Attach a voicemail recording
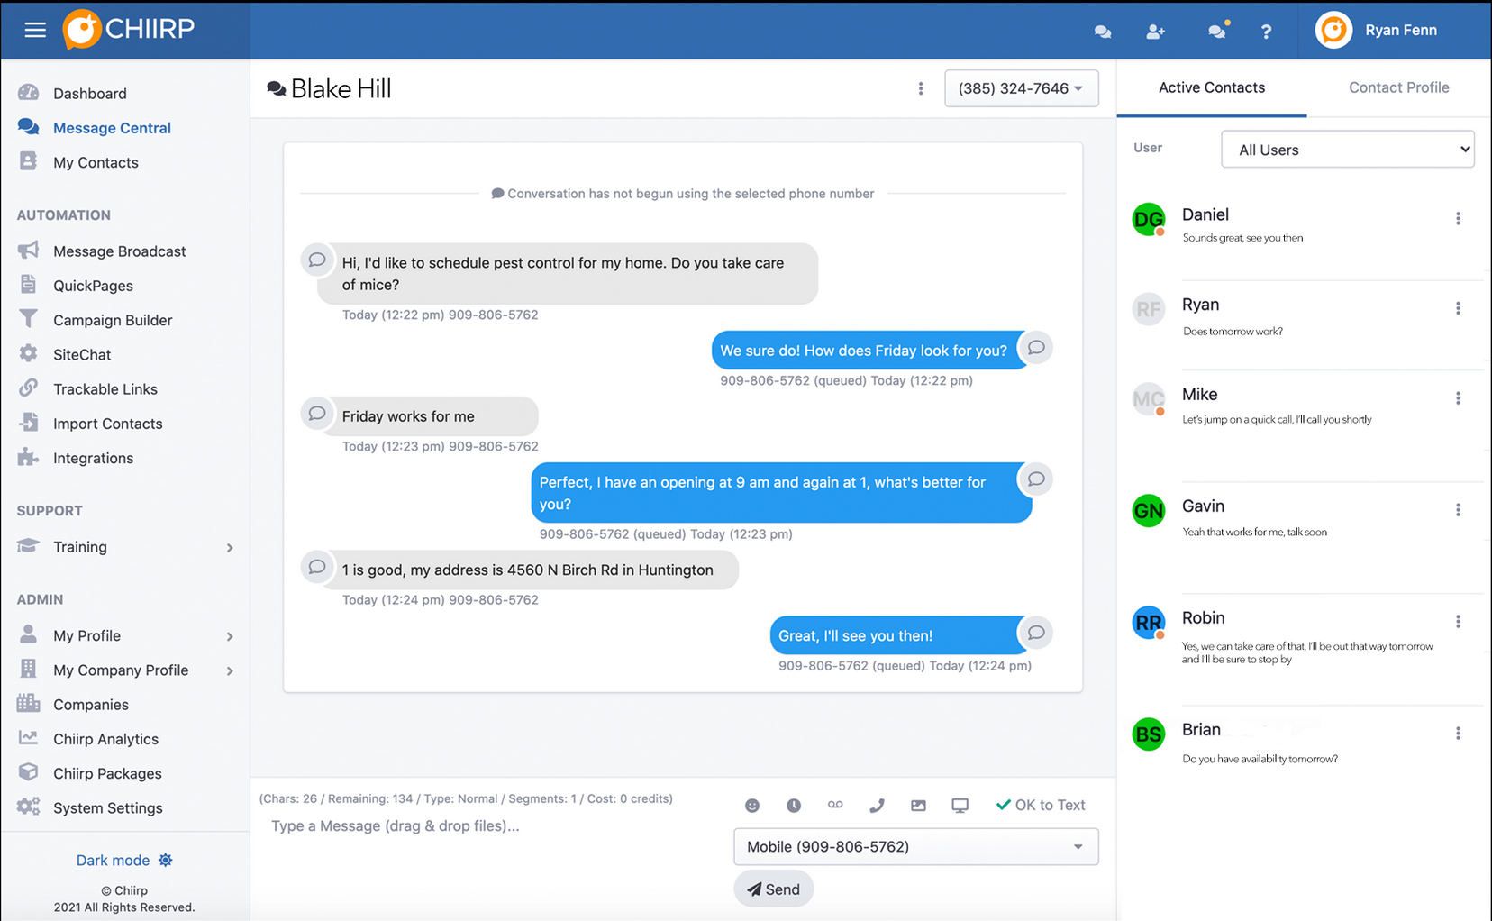Screen dimensions: 1492x921 [x=835, y=805]
